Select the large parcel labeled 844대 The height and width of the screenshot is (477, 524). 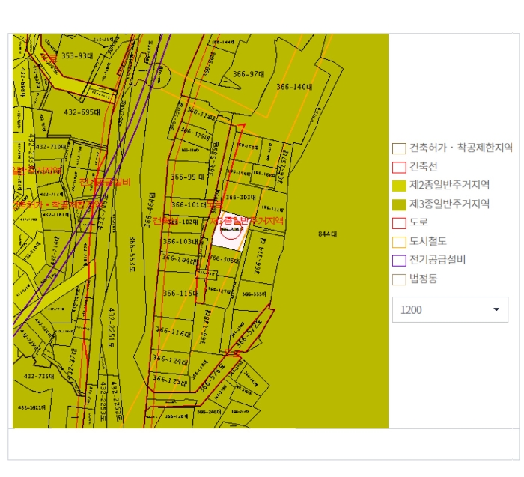328,234
